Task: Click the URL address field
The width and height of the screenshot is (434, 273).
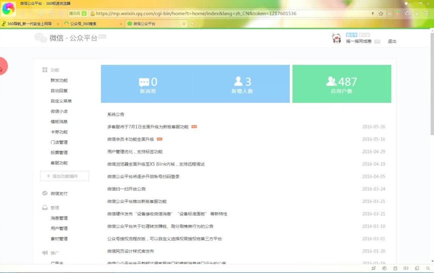Action: click(x=196, y=13)
